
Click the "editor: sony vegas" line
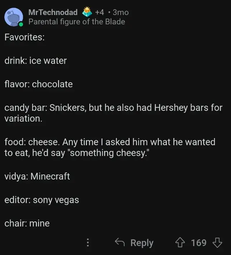pos(42,200)
